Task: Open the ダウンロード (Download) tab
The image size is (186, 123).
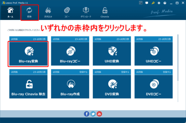Action: pos(86,13)
